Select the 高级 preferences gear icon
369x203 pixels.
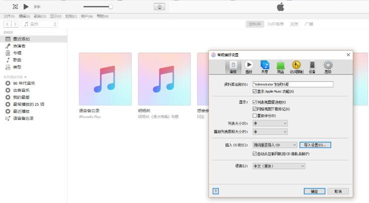[x=328, y=67]
